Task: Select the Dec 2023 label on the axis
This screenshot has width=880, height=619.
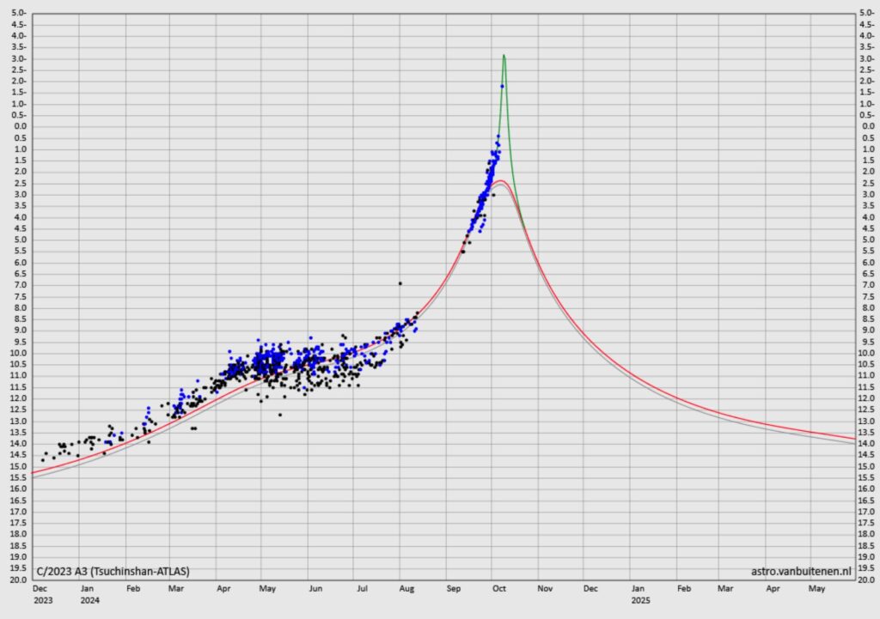Action: 41,594
